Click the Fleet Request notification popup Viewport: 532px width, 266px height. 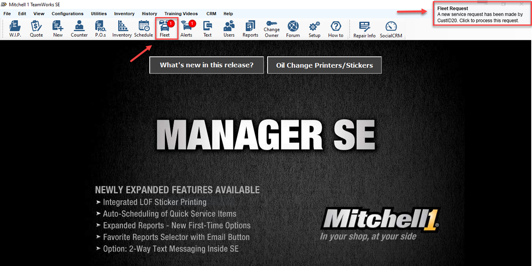click(482, 14)
